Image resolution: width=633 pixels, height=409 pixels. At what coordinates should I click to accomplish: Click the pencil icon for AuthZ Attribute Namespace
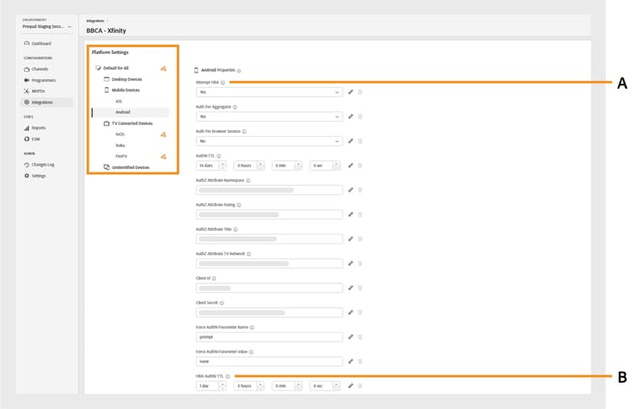tap(350, 190)
